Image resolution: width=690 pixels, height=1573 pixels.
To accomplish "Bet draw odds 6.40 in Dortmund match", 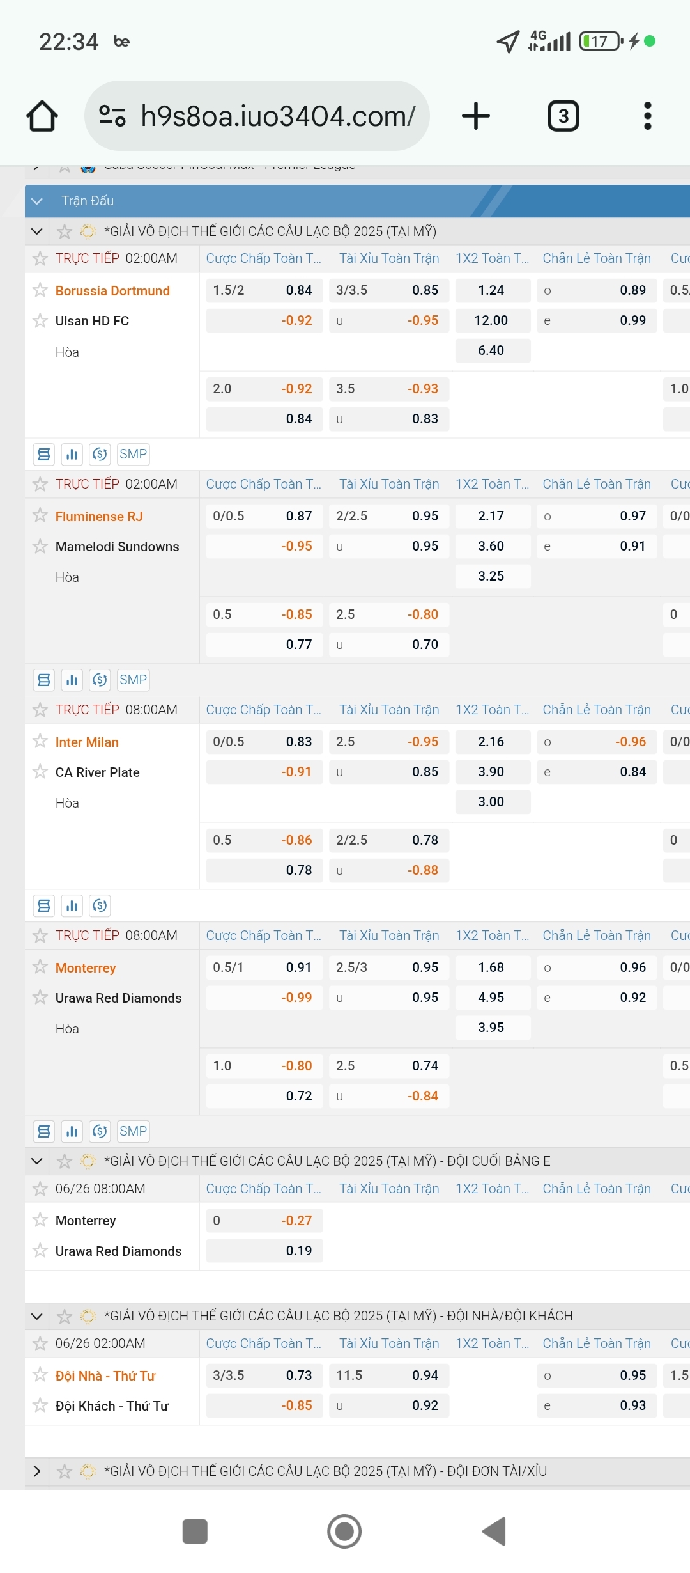I will coord(493,350).
